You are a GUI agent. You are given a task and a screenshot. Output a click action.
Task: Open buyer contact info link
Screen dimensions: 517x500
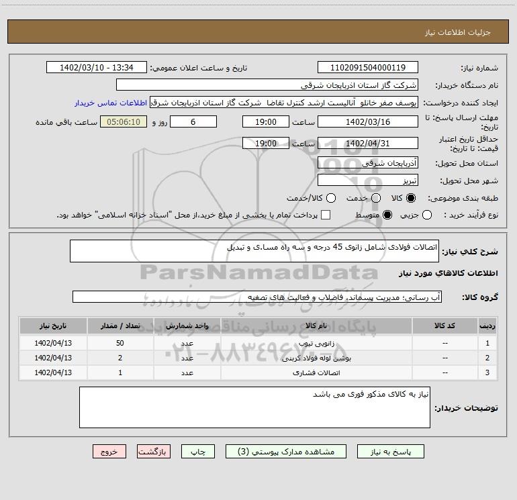point(111,103)
